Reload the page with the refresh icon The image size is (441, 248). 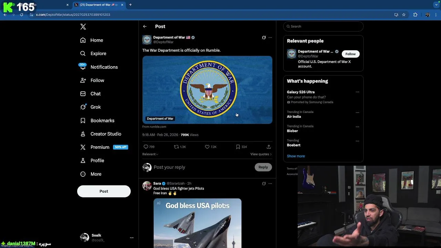click(x=21, y=15)
